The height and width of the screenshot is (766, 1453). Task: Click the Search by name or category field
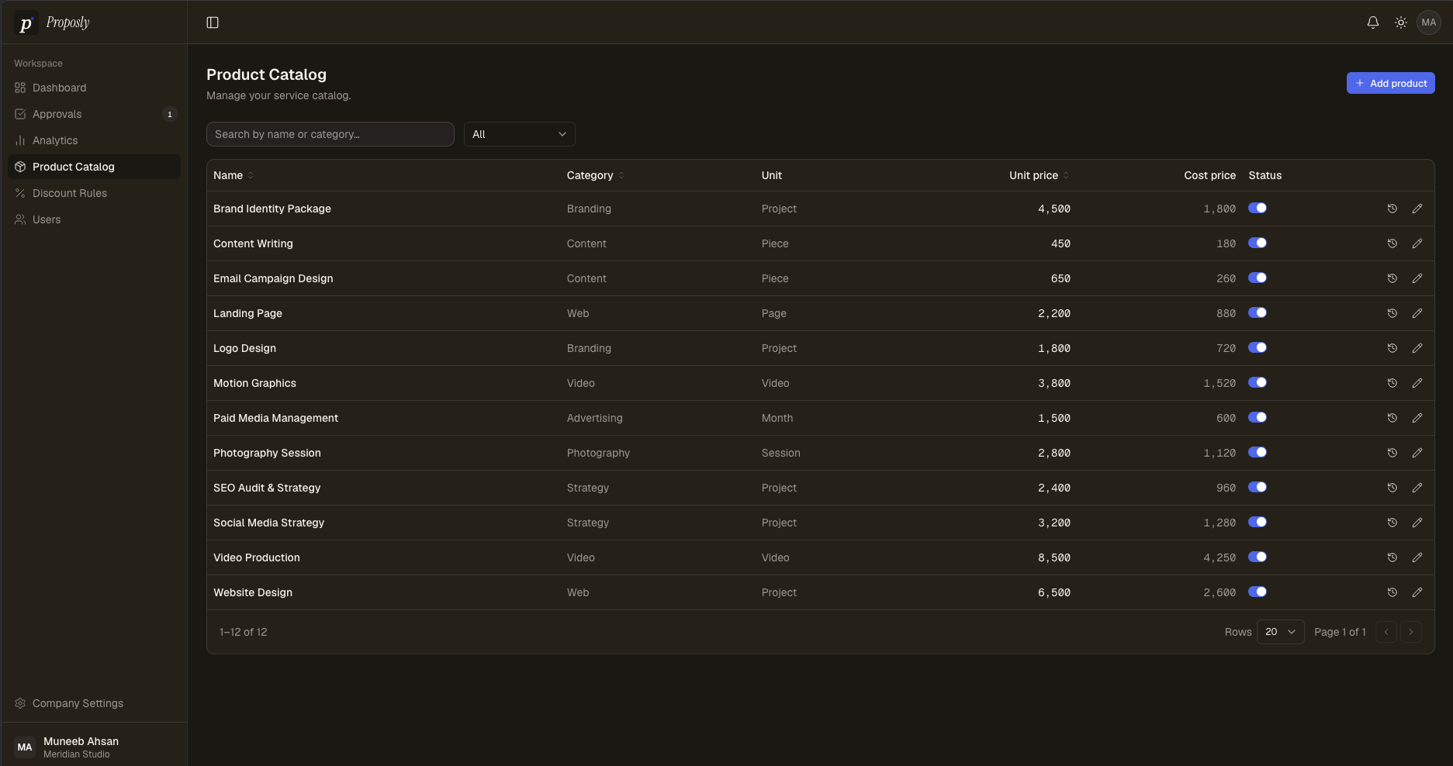tap(330, 134)
